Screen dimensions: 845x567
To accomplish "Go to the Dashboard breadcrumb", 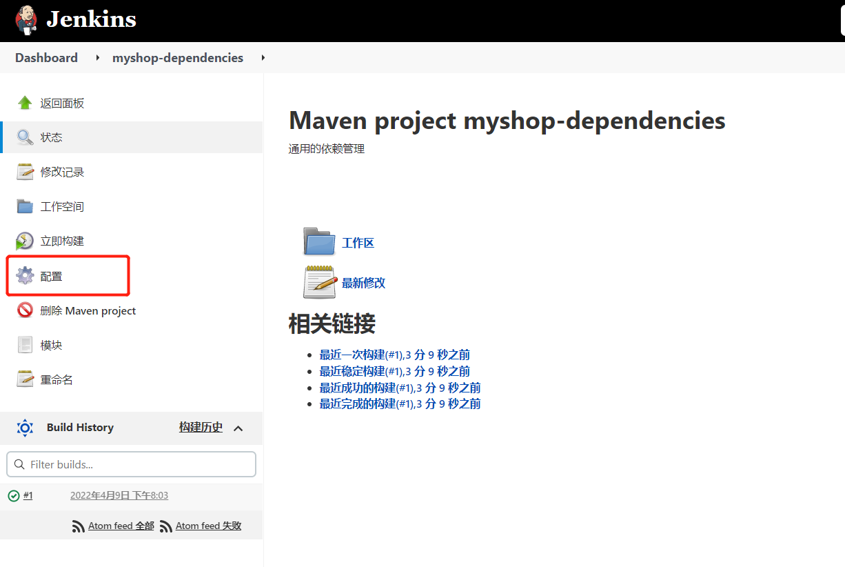I will [46, 58].
